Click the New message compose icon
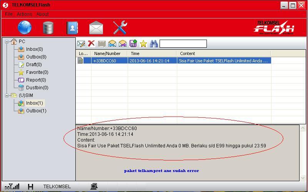The image size is (308, 192). click(x=81, y=43)
